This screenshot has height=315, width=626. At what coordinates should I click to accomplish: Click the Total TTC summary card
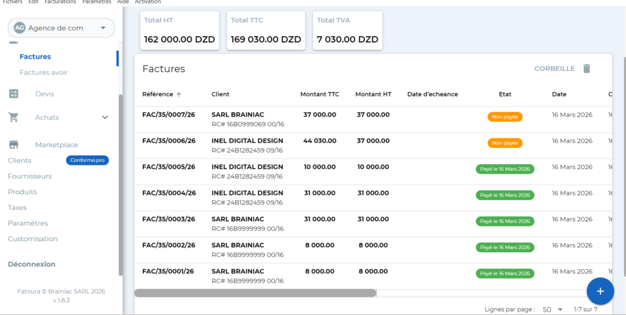(x=266, y=31)
